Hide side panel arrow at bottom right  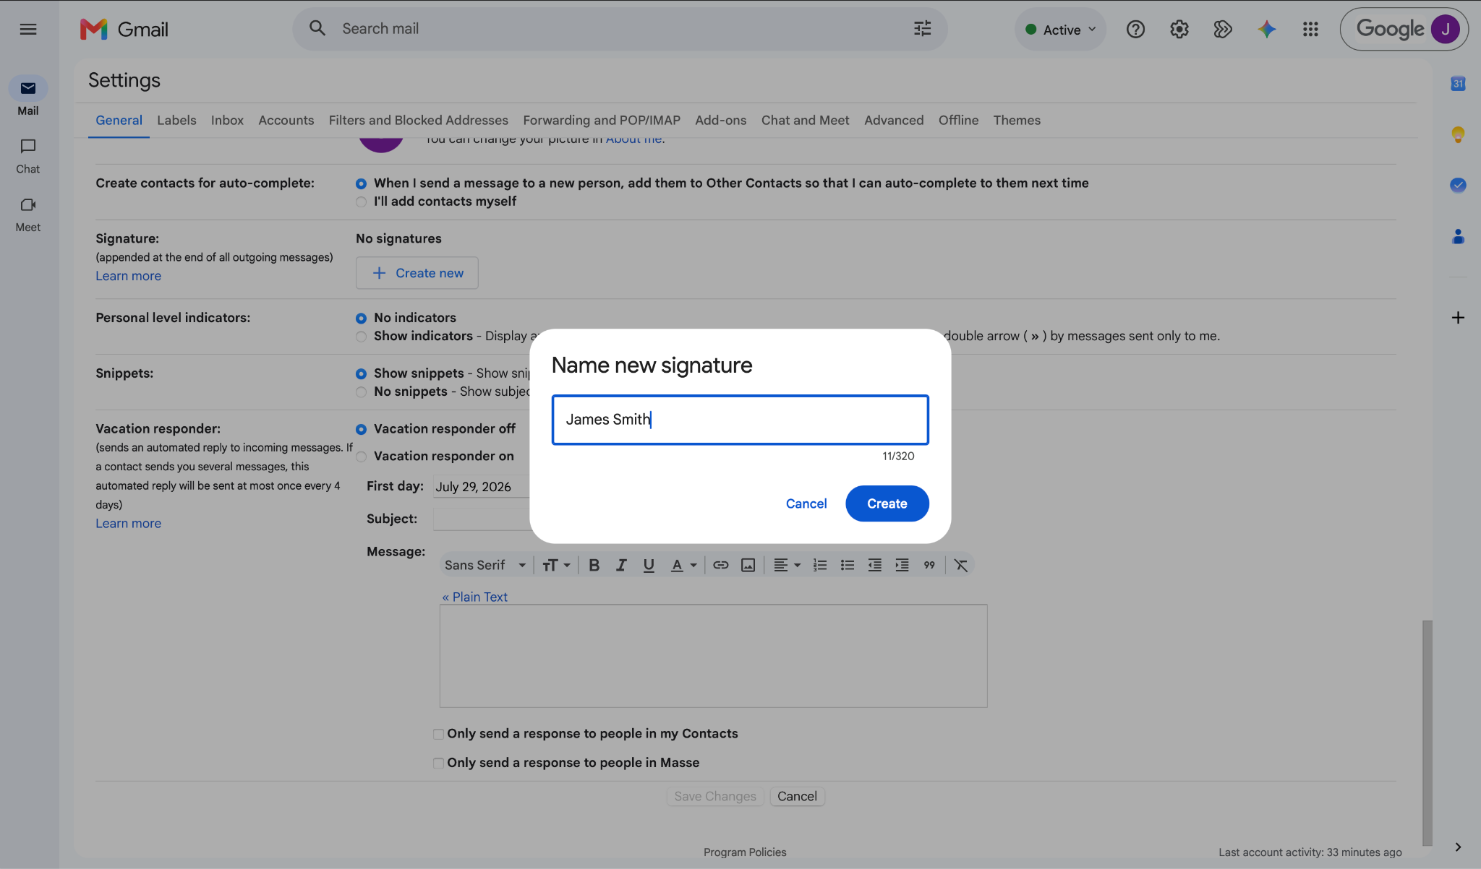click(x=1458, y=847)
